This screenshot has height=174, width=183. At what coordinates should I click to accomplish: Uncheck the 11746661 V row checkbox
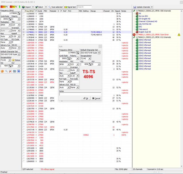[24, 32]
